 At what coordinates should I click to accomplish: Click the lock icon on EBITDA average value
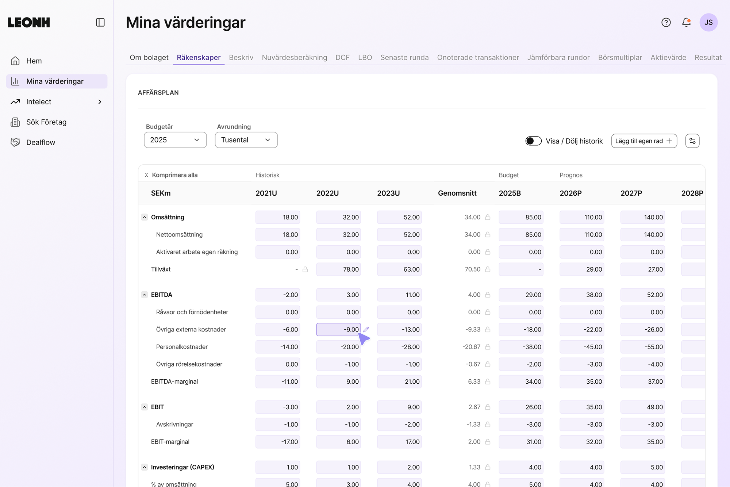pos(488,295)
